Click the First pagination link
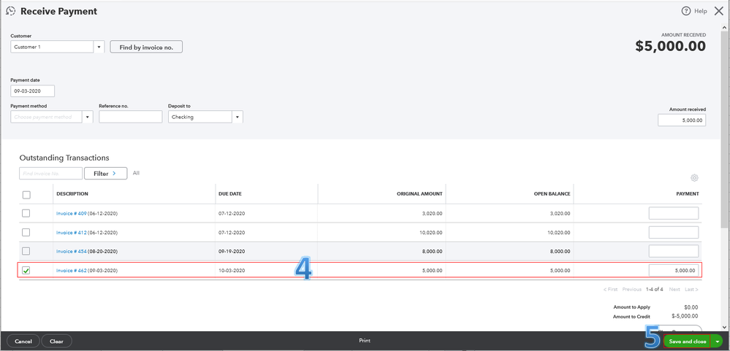This screenshot has width=730, height=351. (x=610, y=289)
